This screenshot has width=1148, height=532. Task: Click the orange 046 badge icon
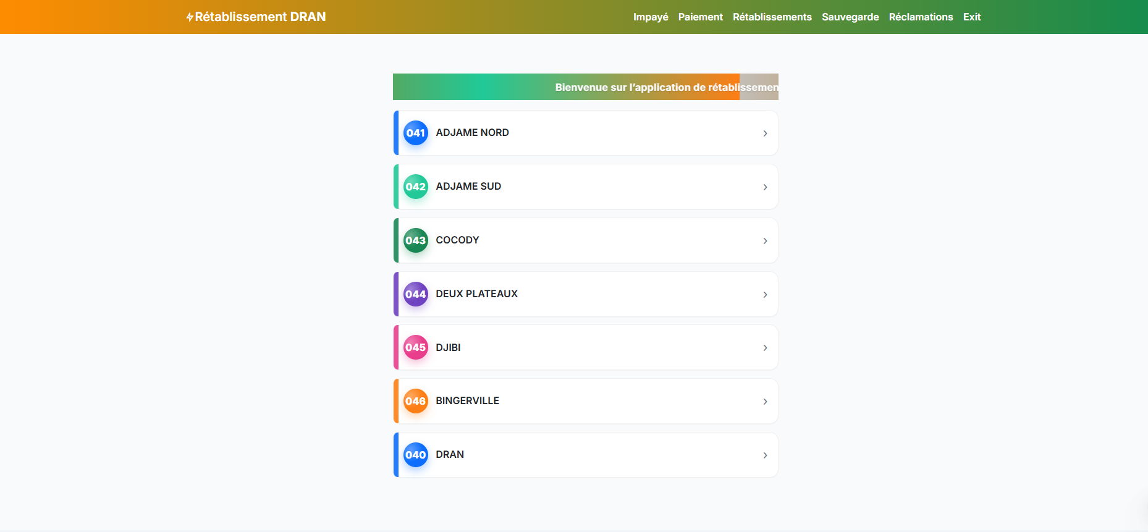pyautogui.click(x=415, y=401)
